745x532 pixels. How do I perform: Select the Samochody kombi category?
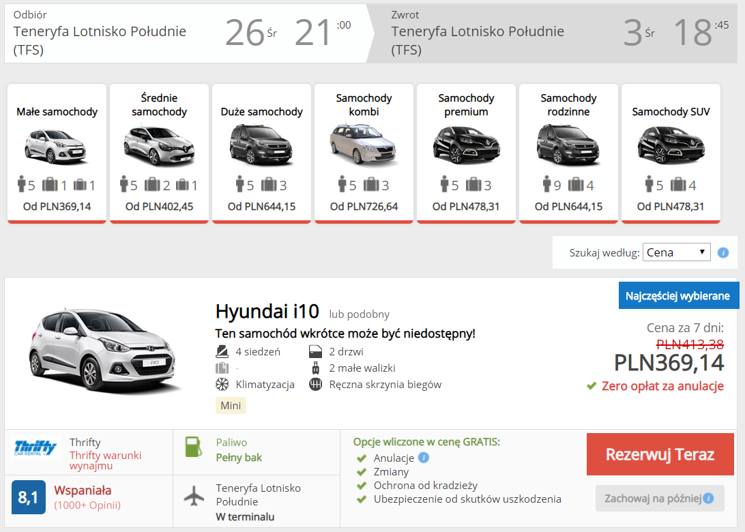364,153
